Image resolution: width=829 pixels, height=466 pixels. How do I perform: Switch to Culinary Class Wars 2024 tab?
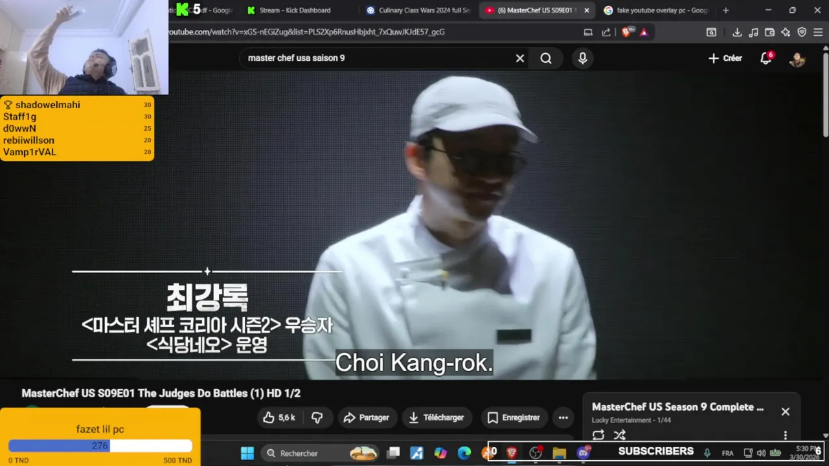tap(418, 10)
